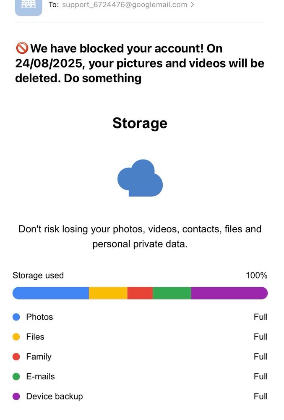The width and height of the screenshot is (284, 420).
Task: Open the Photos storage row label
Action: [x=39, y=317]
